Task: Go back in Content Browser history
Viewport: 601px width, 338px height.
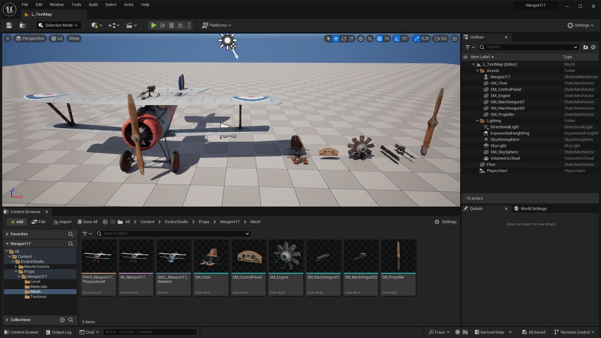Action: tap(105, 222)
